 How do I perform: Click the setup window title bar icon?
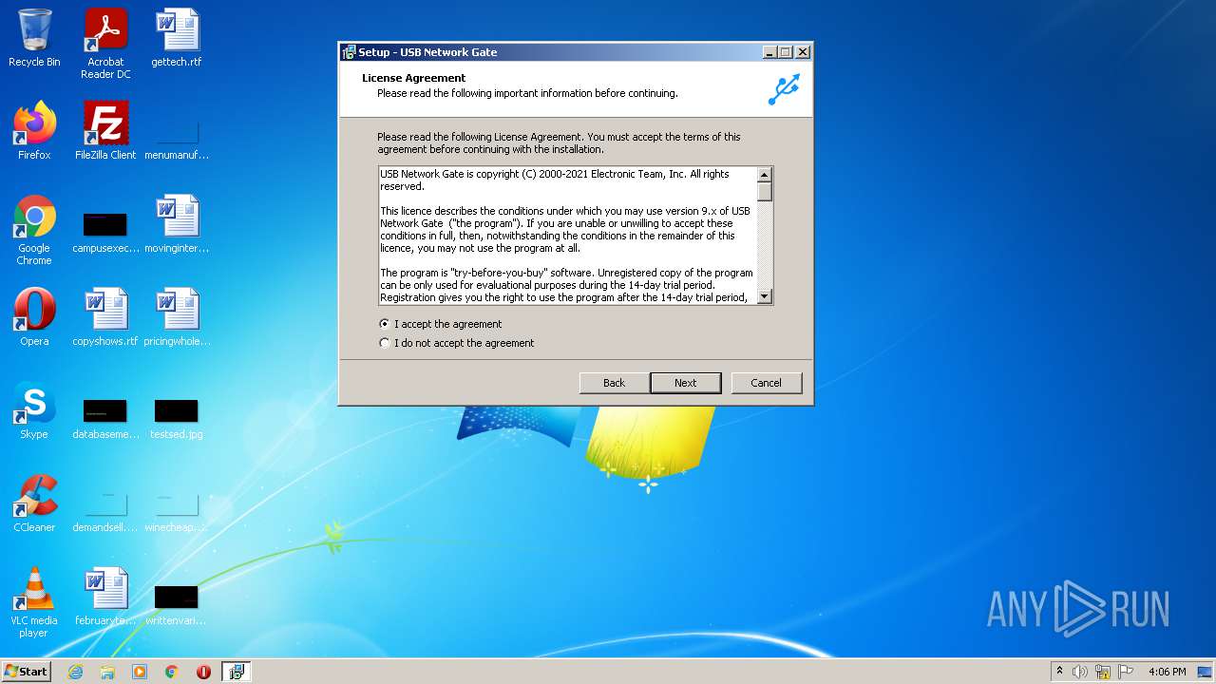(x=349, y=52)
